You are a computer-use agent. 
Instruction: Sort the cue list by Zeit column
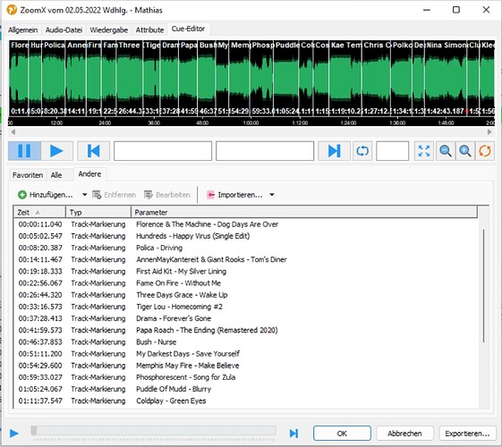click(39, 212)
